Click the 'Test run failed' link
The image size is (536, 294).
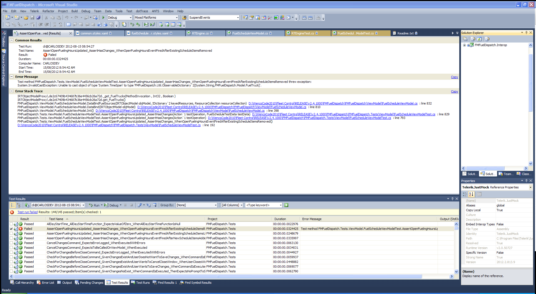[x=28, y=212]
